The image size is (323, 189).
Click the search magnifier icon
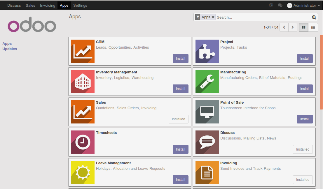[x=314, y=17]
